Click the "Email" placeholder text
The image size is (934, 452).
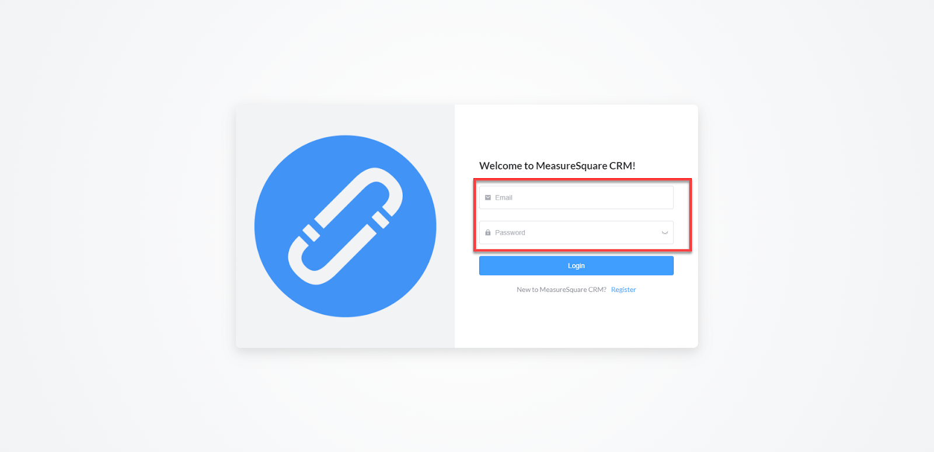click(504, 197)
